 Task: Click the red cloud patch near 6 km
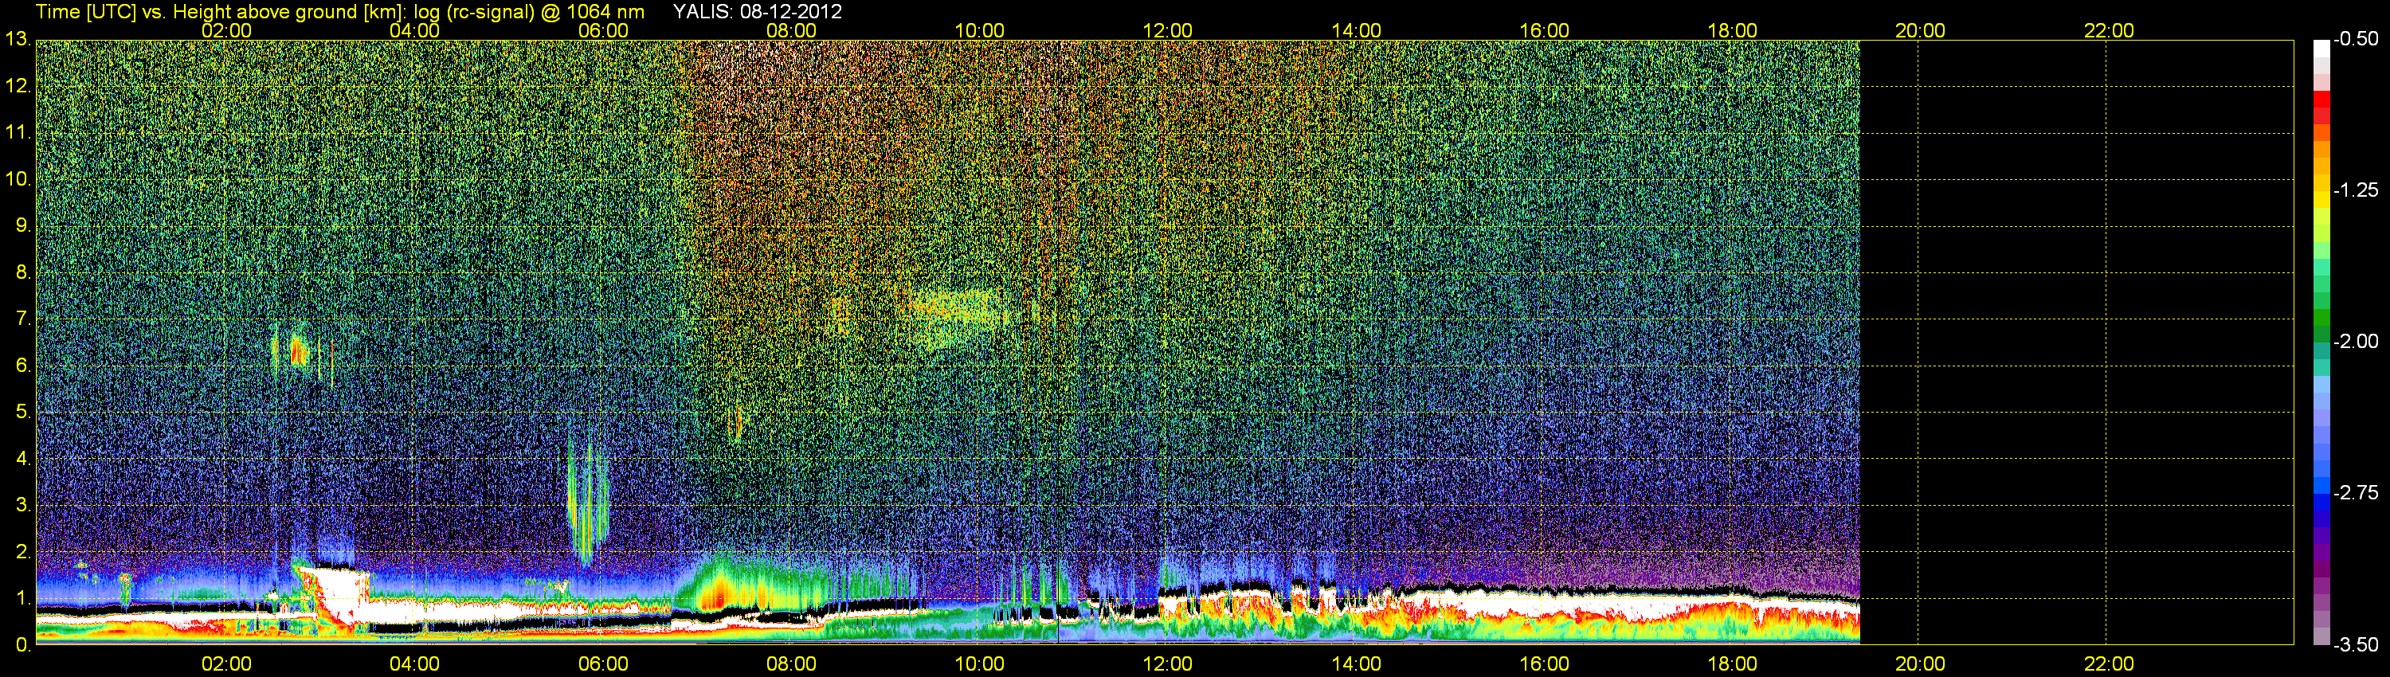click(298, 352)
